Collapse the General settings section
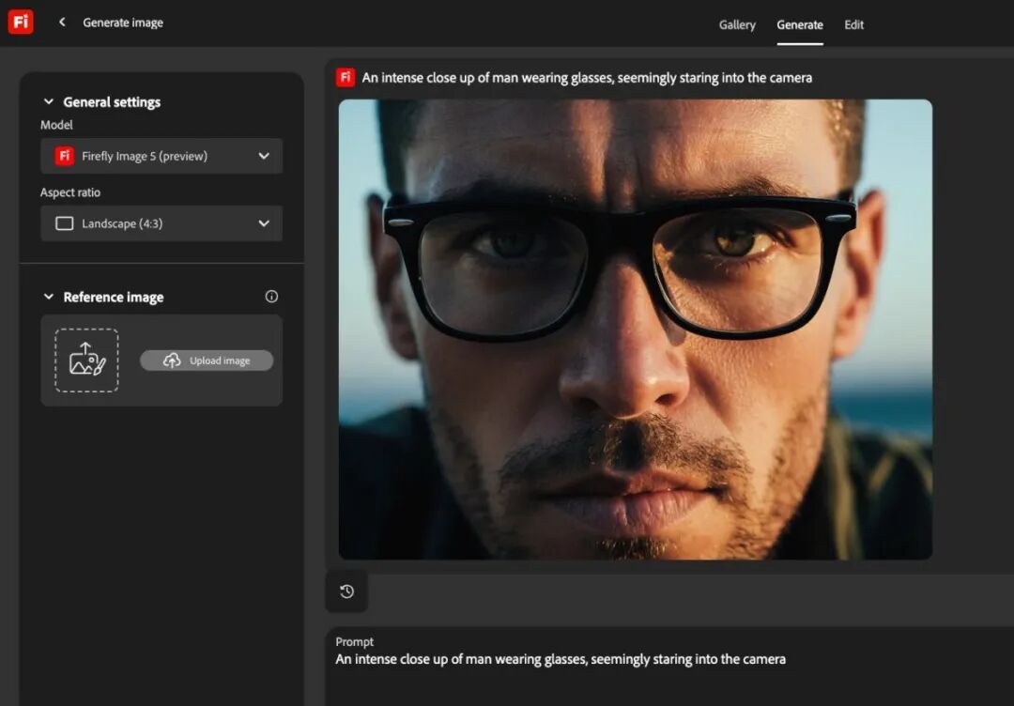The height and width of the screenshot is (706, 1014). (x=49, y=101)
